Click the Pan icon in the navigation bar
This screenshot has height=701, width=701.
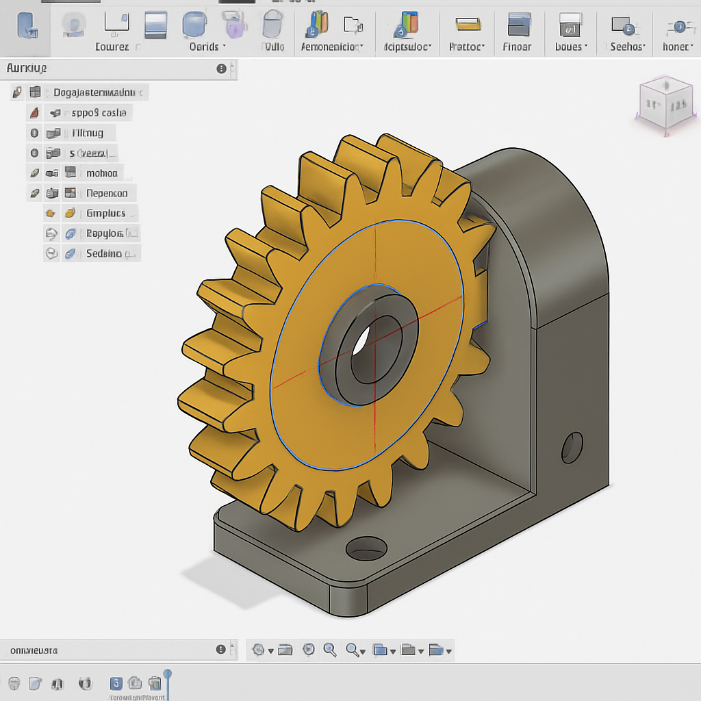285,649
